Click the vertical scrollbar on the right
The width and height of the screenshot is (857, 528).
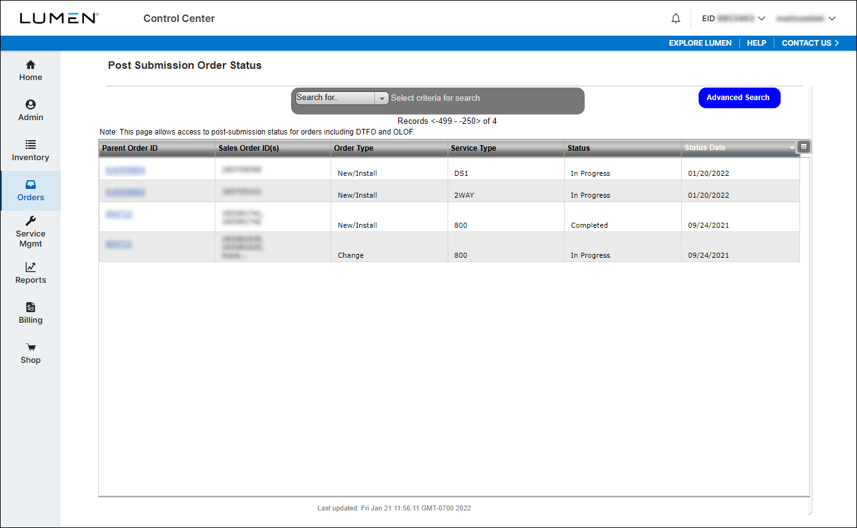810,300
